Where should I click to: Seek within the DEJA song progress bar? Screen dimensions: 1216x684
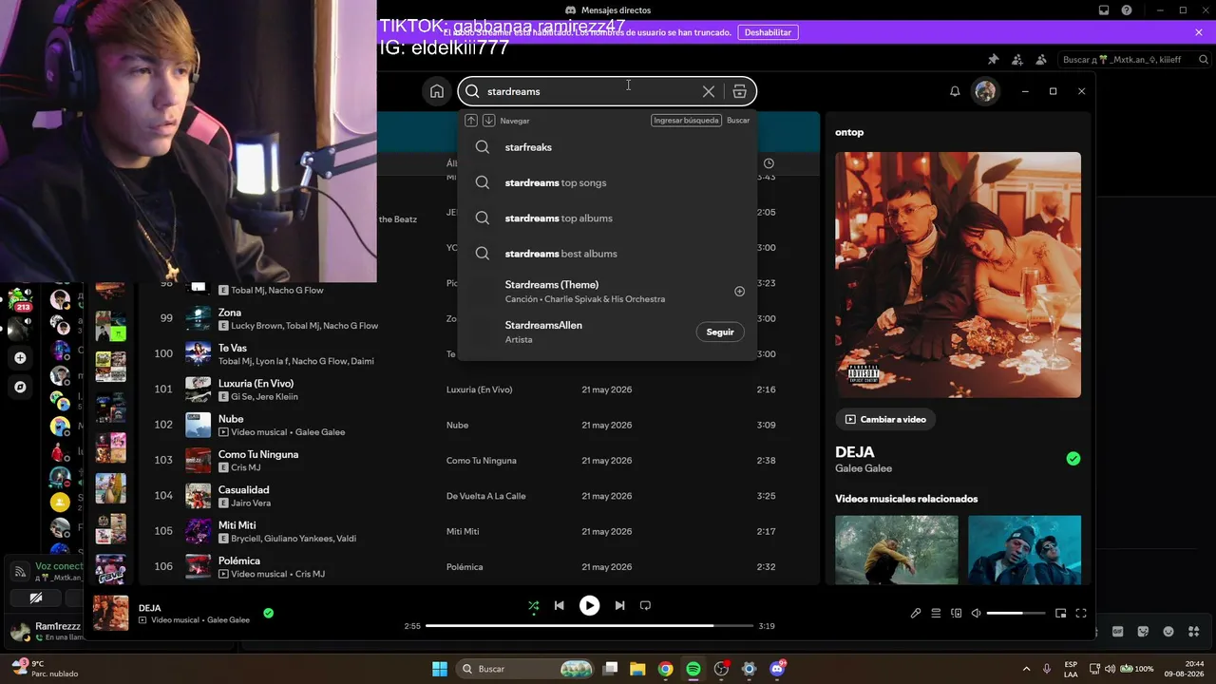(x=589, y=626)
